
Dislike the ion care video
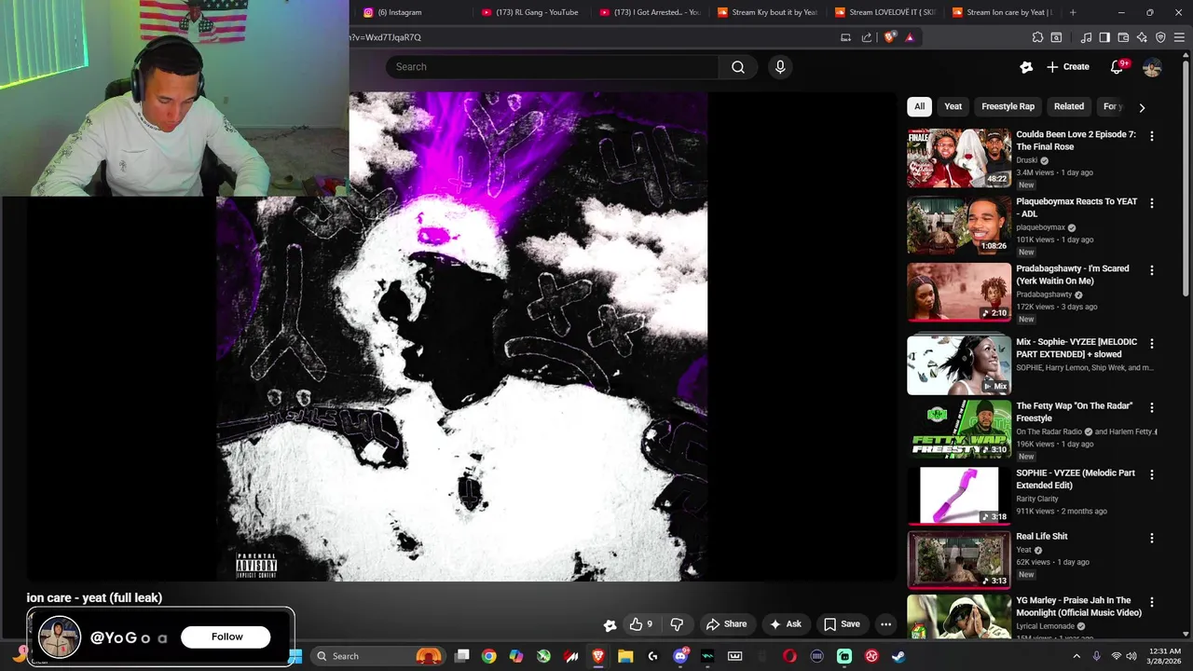click(678, 624)
